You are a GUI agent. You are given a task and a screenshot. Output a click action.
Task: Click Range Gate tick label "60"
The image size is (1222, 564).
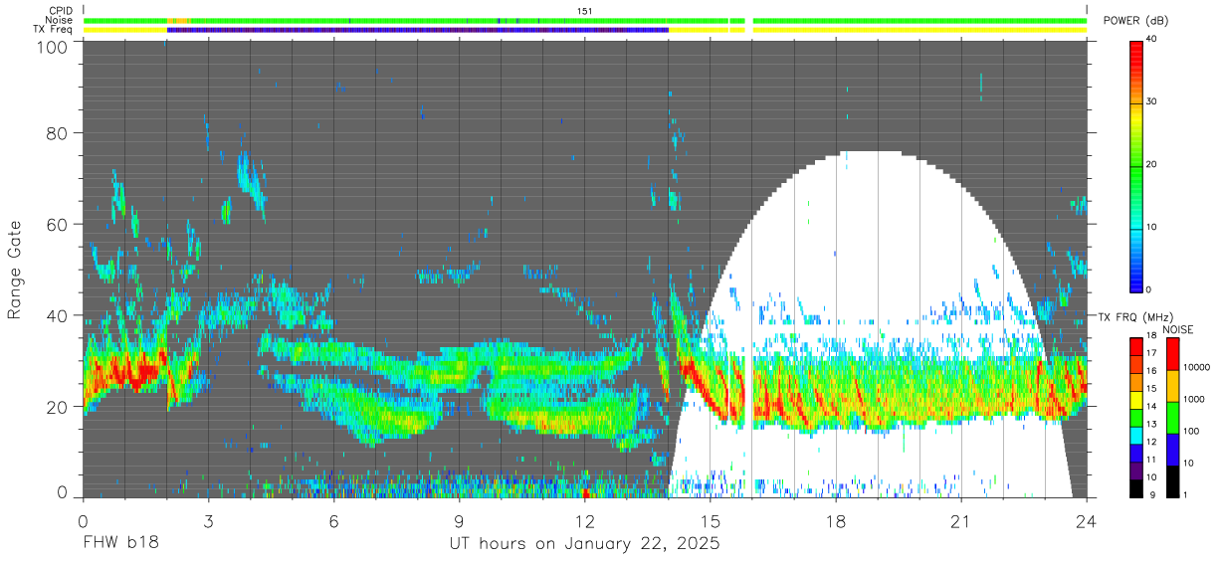[58, 224]
